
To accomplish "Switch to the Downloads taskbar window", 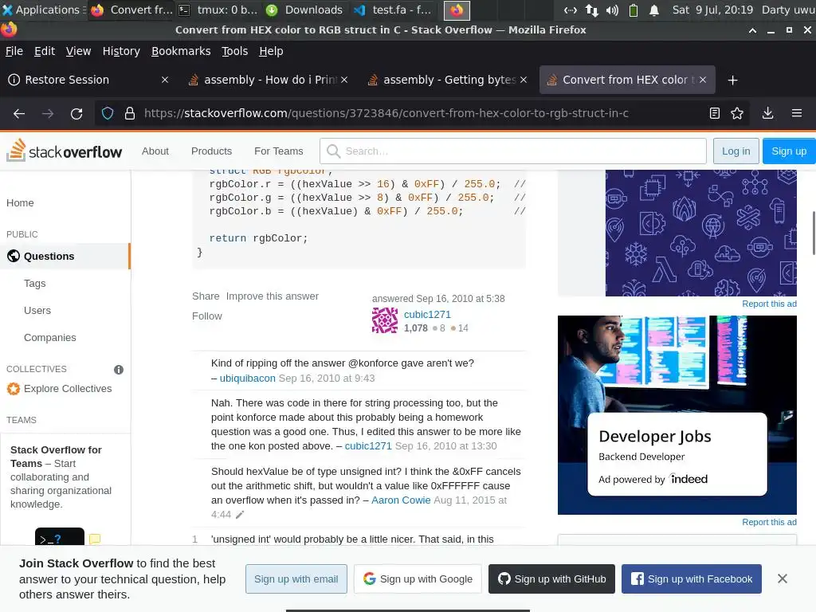I will (305, 10).
